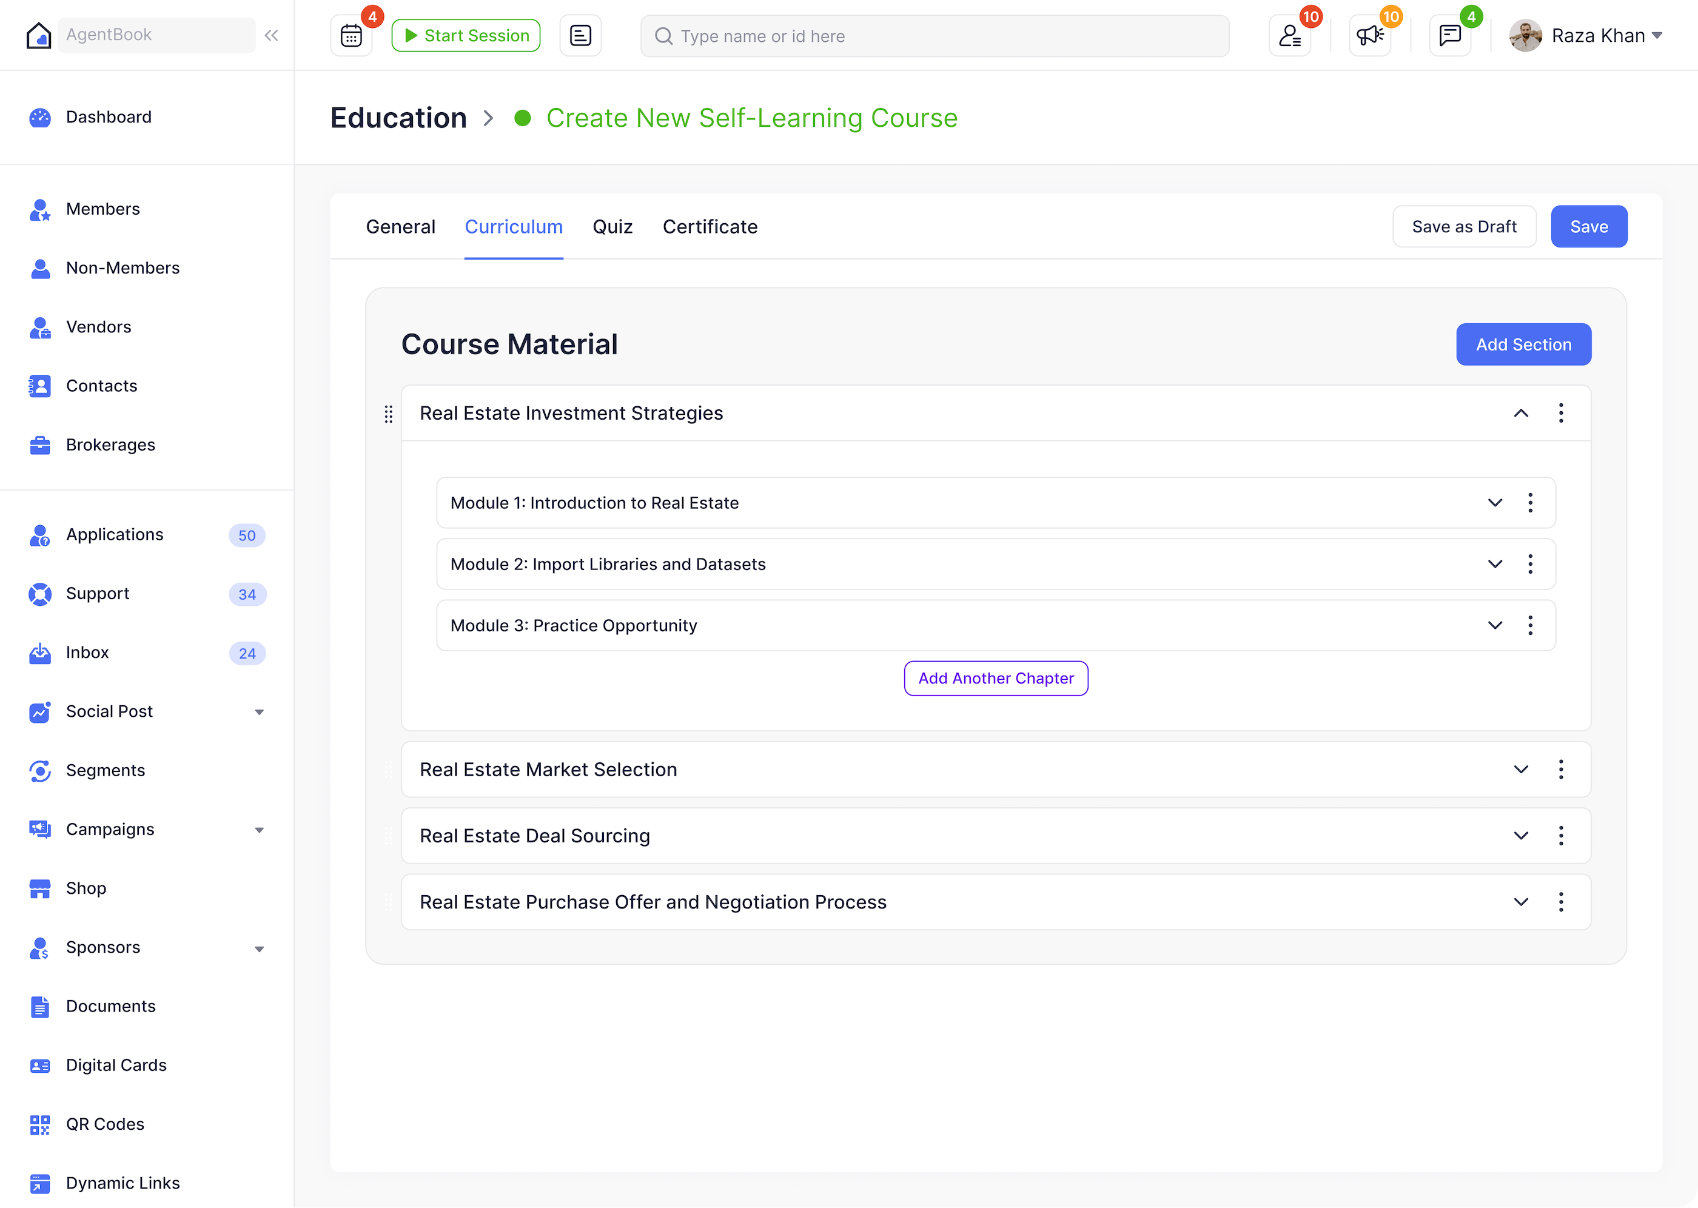The width and height of the screenshot is (1698, 1208).
Task: Expand the Social Post sidebar submenu
Action: [259, 713]
